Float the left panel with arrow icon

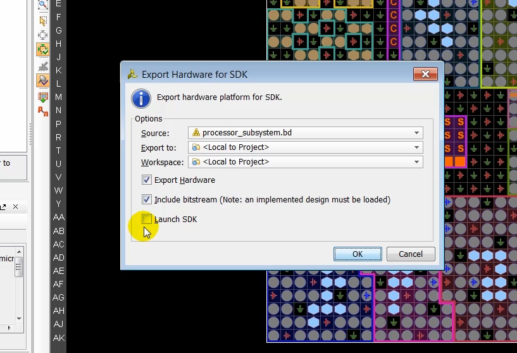click(3, 207)
